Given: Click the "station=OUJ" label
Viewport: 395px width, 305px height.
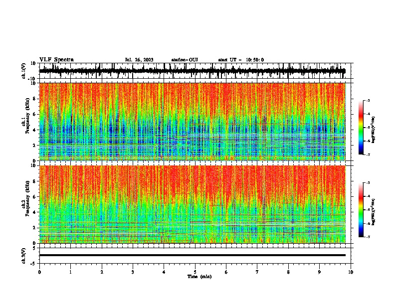Looking at the screenshot, I should pyautogui.click(x=185, y=60).
